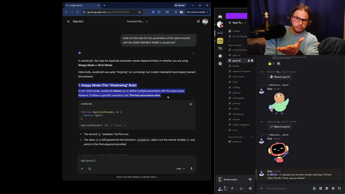
Task: Open the Goju Te... server dropdown
Action: (237, 23)
